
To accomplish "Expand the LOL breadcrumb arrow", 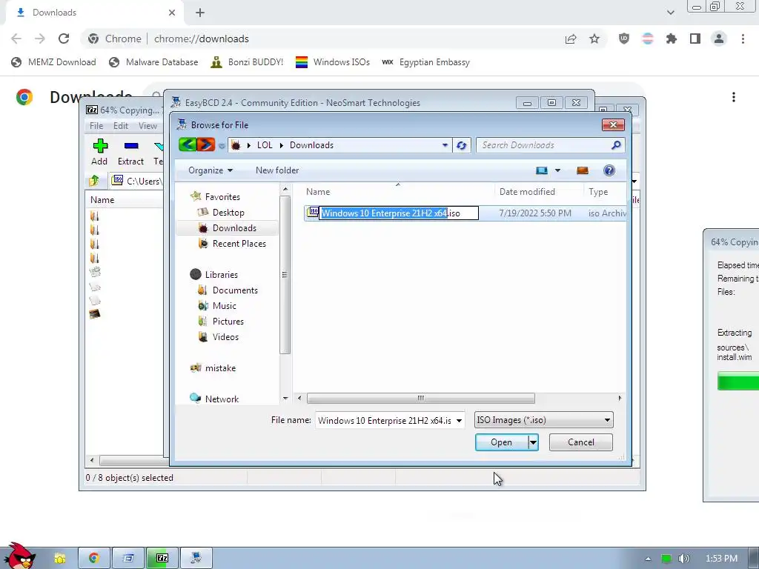I will tap(281, 145).
